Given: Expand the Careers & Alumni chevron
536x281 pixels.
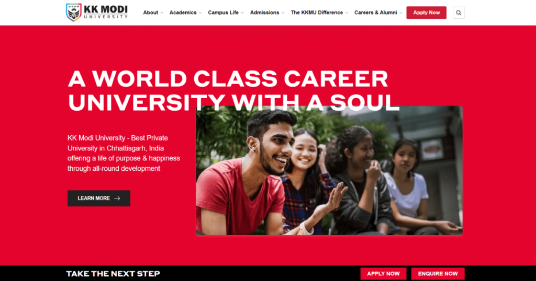Looking at the screenshot, I should [x=400, y=13].
